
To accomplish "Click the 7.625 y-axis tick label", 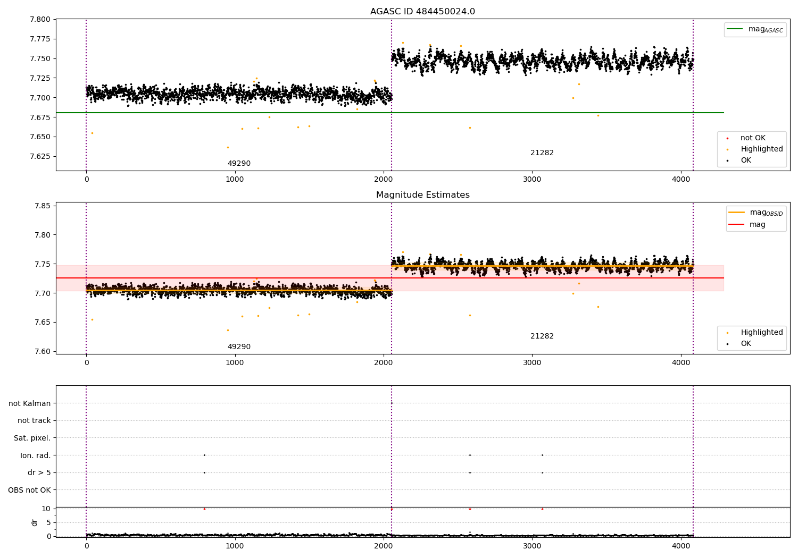I will pos(40,157).
